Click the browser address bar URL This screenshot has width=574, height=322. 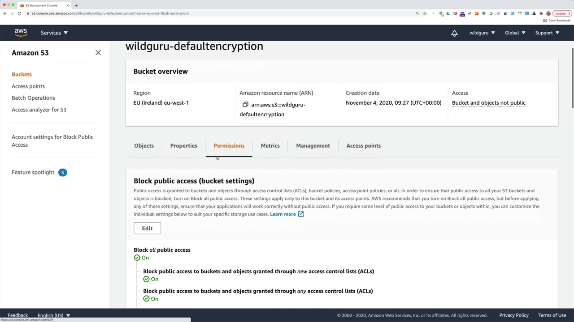110,13
